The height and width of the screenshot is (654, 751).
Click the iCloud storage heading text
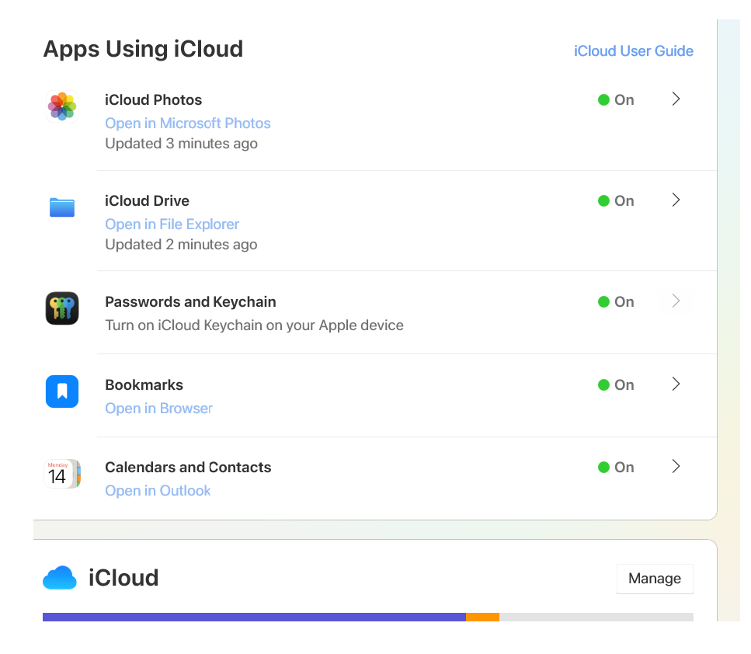point(123,578)
